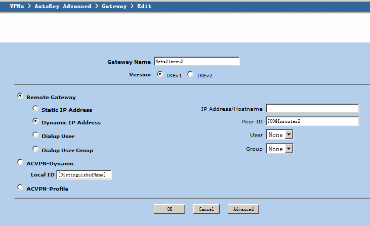Pick the Dialup User Group option

coord(35,149)
